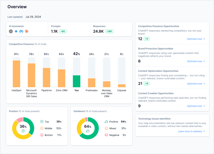Click the Mixed 31% legend value

pos(124,128)
